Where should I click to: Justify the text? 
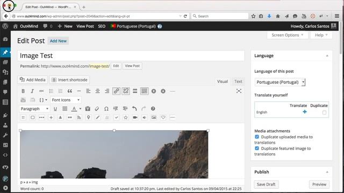pos(64,109)
